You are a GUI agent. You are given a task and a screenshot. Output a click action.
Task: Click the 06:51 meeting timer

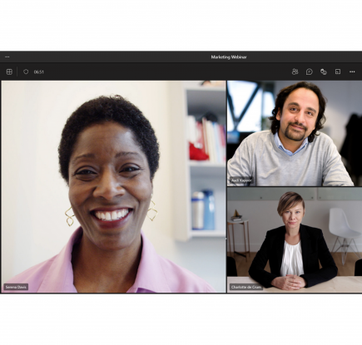[x=39, y=72]
